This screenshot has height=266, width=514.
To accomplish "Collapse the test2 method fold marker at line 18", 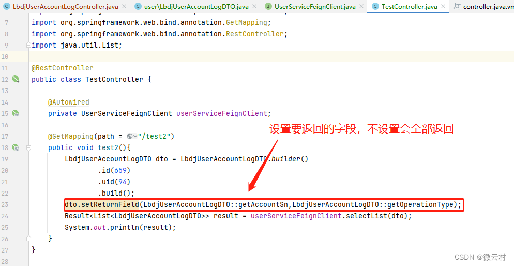I will coord(28,148).
